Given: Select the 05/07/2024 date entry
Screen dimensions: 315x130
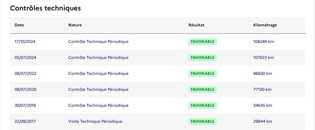Looking at the screenshot, I should (x=25, y=57).
